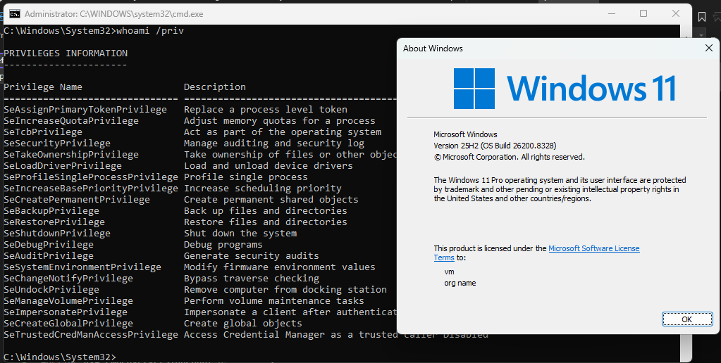Click 'Microsoft Windows' text in About dialog

pyautogui.click(x=465, y=134)
